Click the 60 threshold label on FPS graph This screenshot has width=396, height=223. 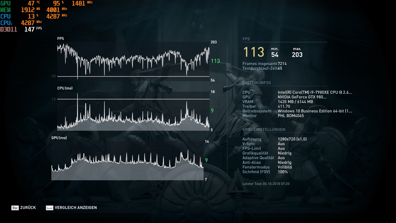pos(54,76)
